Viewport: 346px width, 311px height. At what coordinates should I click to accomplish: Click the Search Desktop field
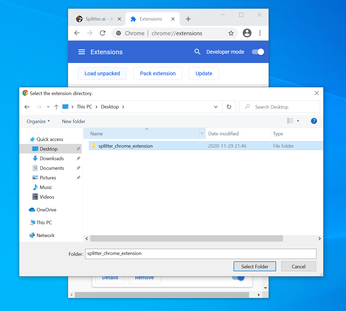(283, 107)
